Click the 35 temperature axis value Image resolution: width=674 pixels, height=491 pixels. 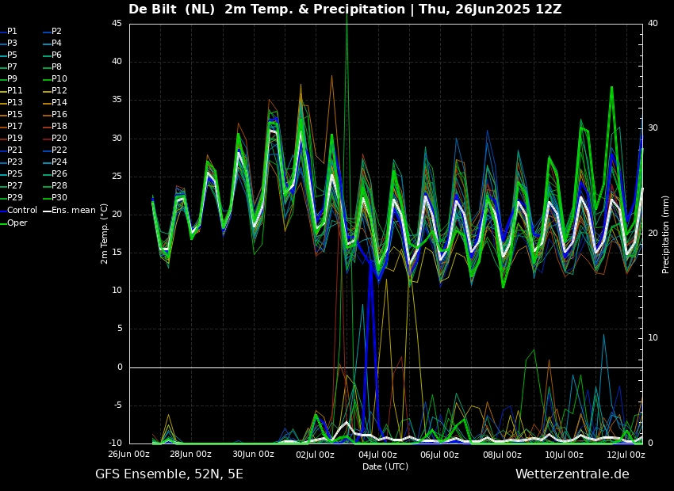[117, 100]
